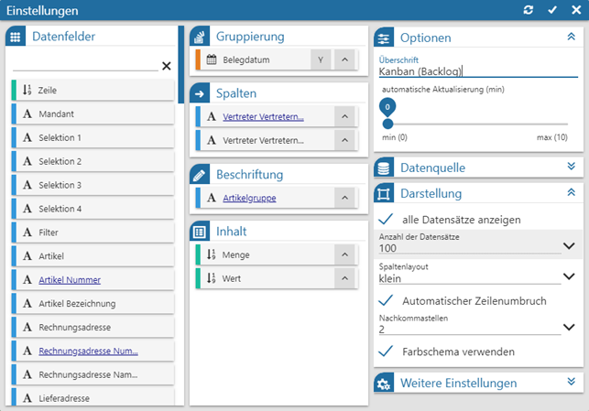This screenshot has width=589, height=411.
Task: Click the Y button beside Belegdatum
Action: pos(321,59)
